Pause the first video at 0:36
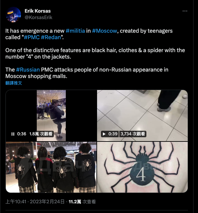This screenshot has height=213, width=198. point(13,134)
